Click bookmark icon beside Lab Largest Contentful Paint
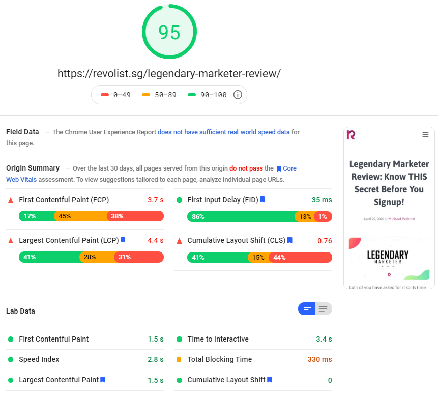 click(x=103, y=379)
